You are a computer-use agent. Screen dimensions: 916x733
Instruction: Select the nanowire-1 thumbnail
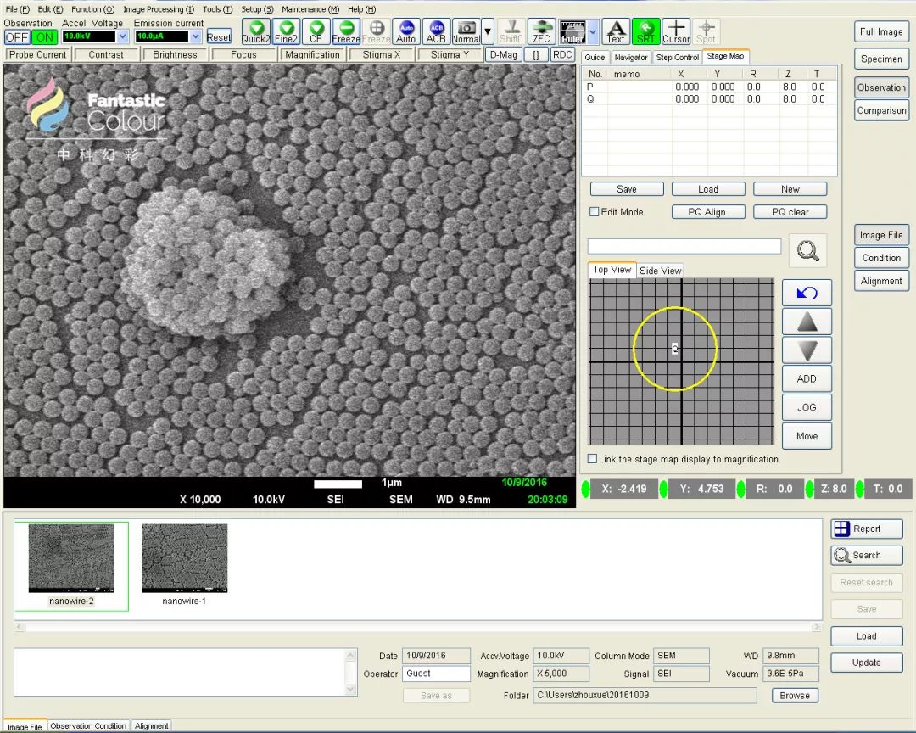click(184, 564)
